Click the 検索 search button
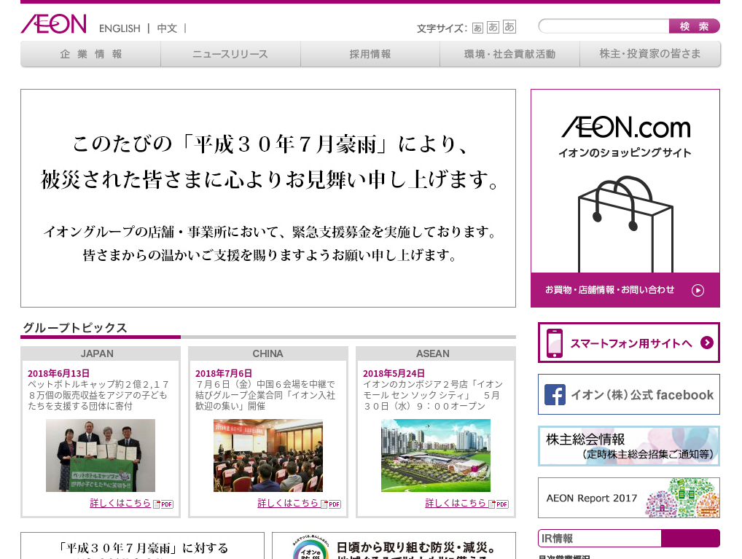Image resolution: width=742 pixels, height=559 pixels. click(x=694, y=26)
